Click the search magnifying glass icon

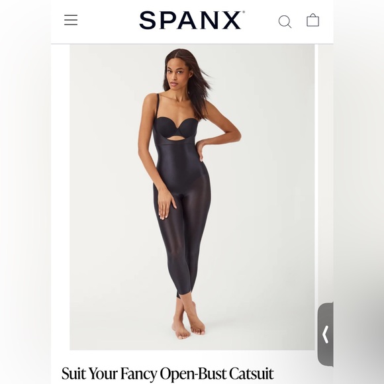[x=285, y=22]
